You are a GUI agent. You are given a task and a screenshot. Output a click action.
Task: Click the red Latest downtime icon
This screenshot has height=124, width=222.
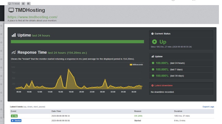[x=152, y=86]
